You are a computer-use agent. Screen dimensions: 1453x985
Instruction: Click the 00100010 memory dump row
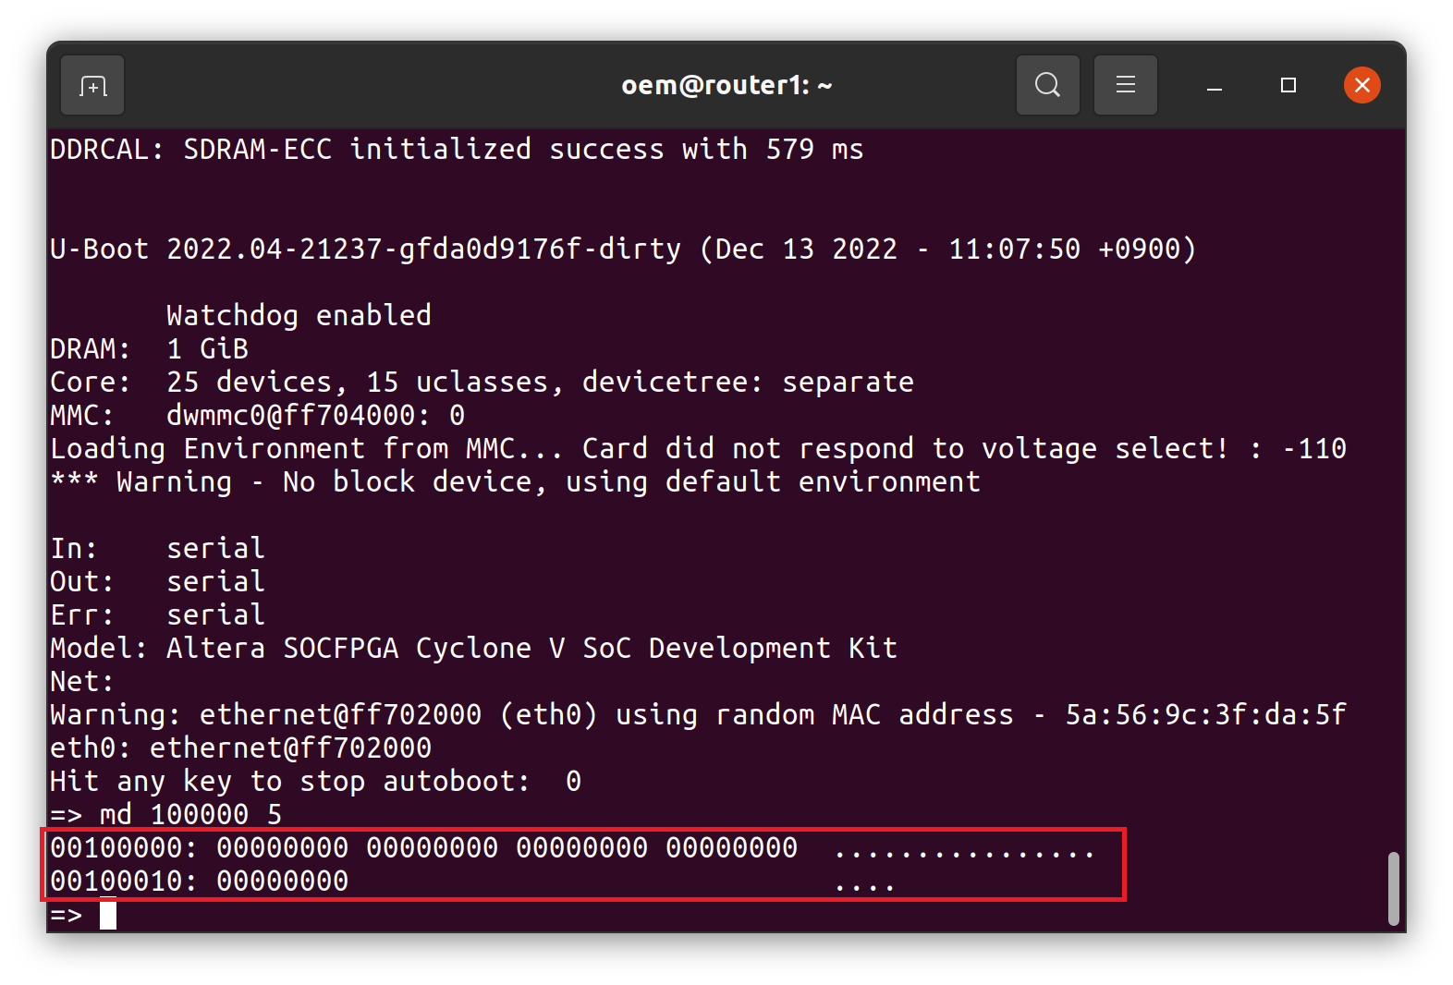click(472, 882)
